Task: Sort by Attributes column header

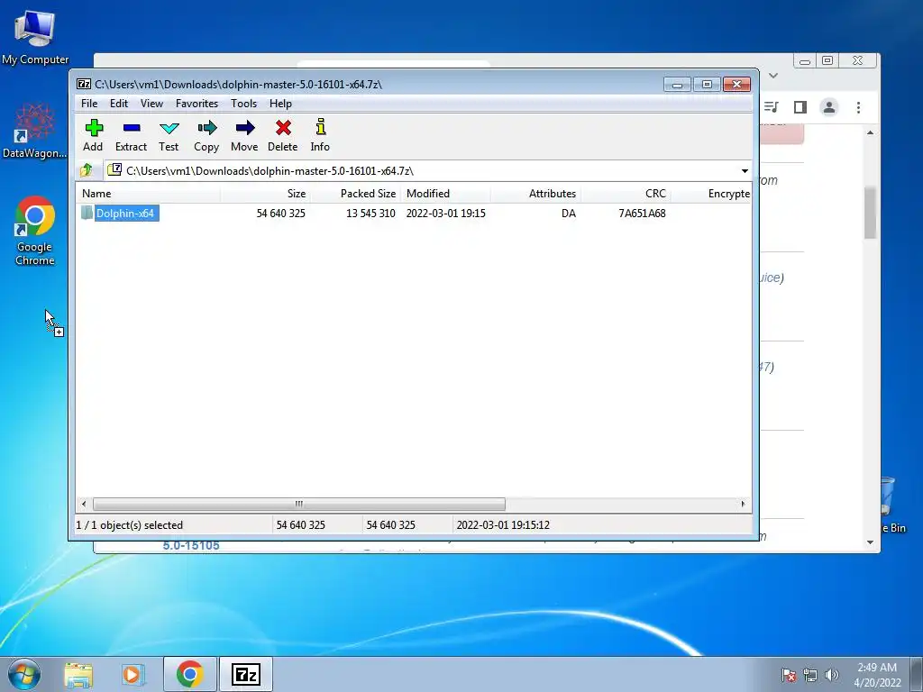Action: point(535,194)
